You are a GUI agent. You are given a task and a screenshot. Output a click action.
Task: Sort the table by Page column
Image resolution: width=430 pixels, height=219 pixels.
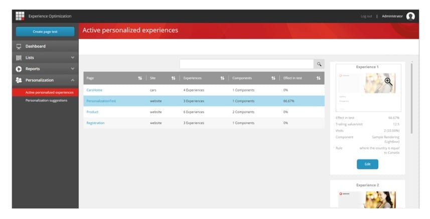(140, 78)
